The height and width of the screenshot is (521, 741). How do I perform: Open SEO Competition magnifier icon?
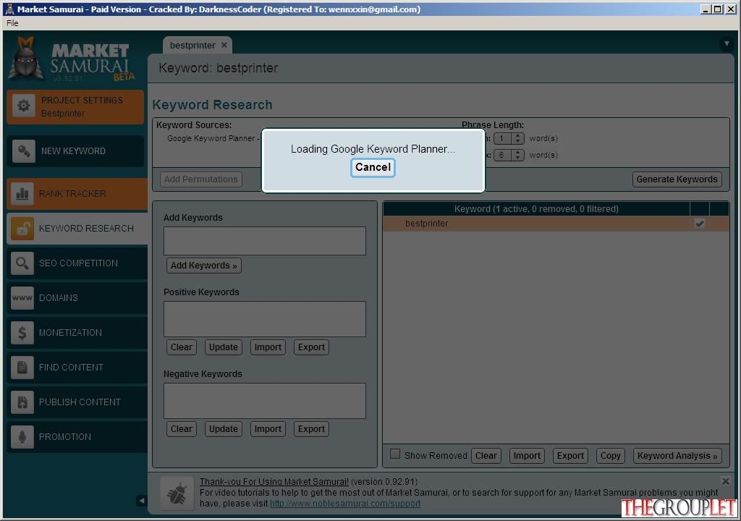coord(22,263)
